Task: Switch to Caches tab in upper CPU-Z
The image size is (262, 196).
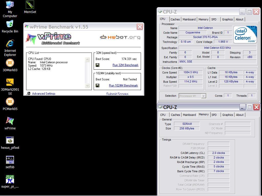Action: click(175, 19)
